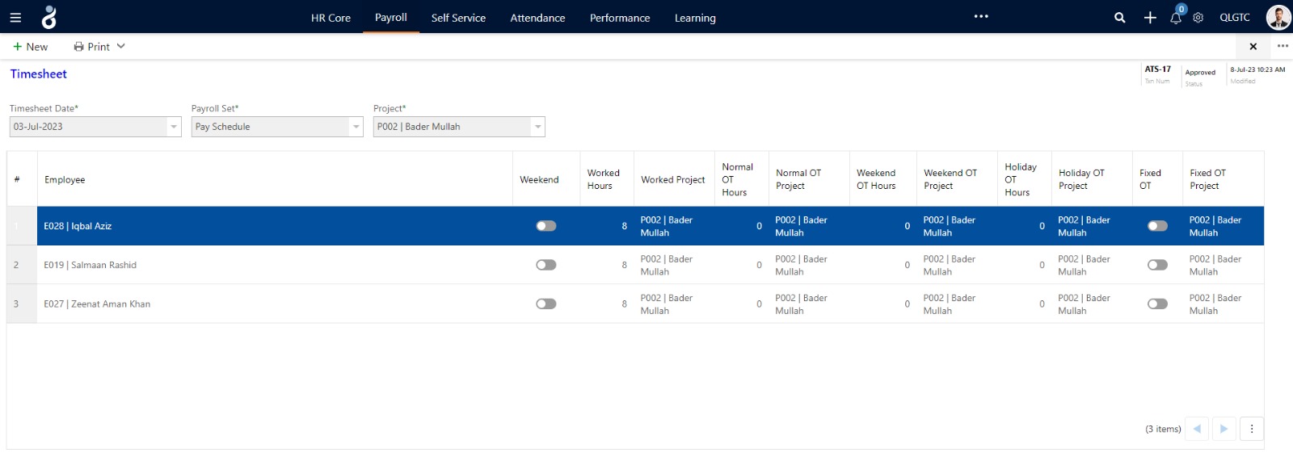Toggle Weekend switch for Iqbal Aziz
Image resolution: width=1293 pixels, height=461 pixels.
click(x=546, y=226)
